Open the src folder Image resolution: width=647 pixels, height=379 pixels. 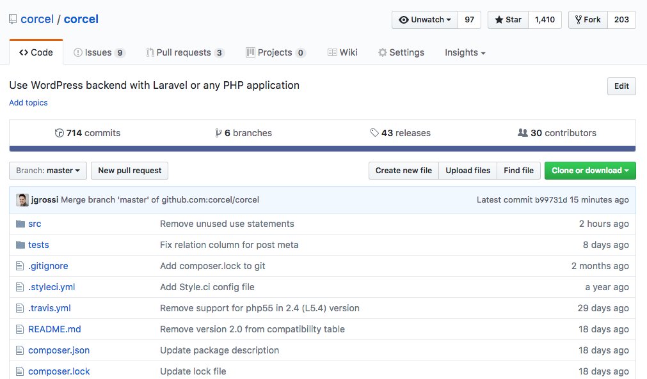click(x=35, y=224)
